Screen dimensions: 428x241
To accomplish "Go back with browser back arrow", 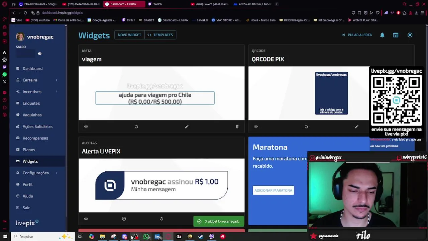I will point(13,13).
